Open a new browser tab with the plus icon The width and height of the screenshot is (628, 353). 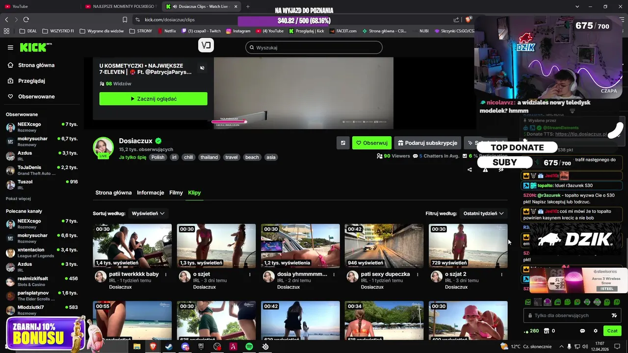(x=248, y=6)
